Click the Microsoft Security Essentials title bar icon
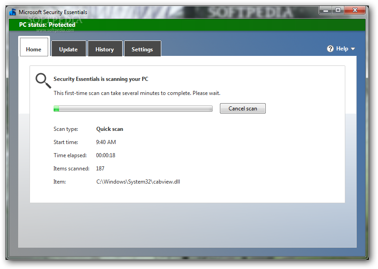 (x=13, y=12)
